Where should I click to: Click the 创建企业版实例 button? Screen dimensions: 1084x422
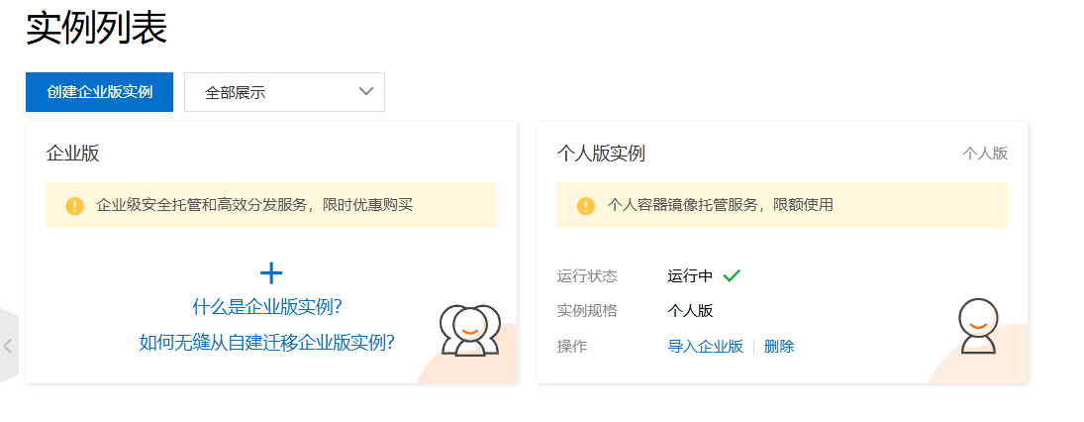(100, 92)
